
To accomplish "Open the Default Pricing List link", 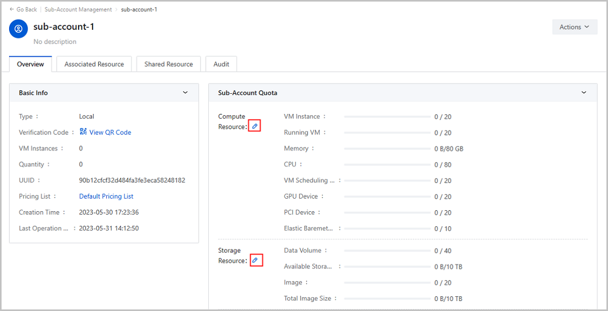I will pos(106,196).
